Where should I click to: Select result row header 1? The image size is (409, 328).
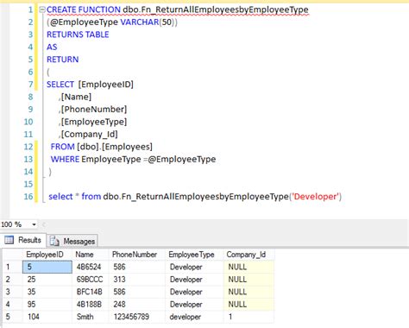13,267
